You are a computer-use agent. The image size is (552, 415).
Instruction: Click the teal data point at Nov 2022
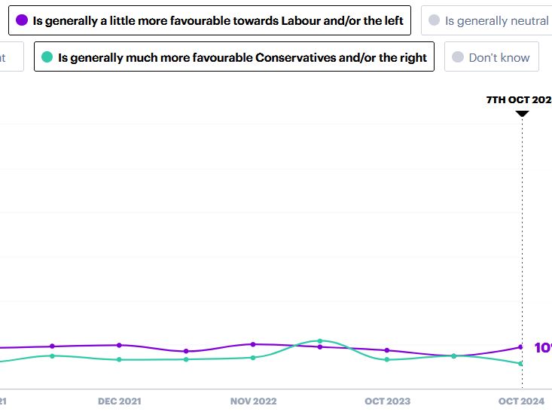(x=253, y=358)
